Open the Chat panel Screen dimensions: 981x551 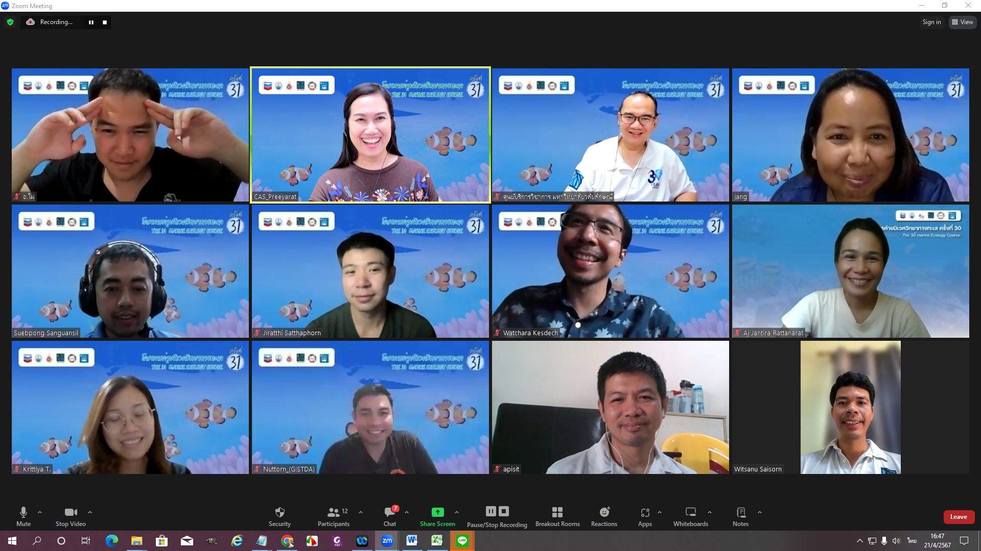click(390, 516)
